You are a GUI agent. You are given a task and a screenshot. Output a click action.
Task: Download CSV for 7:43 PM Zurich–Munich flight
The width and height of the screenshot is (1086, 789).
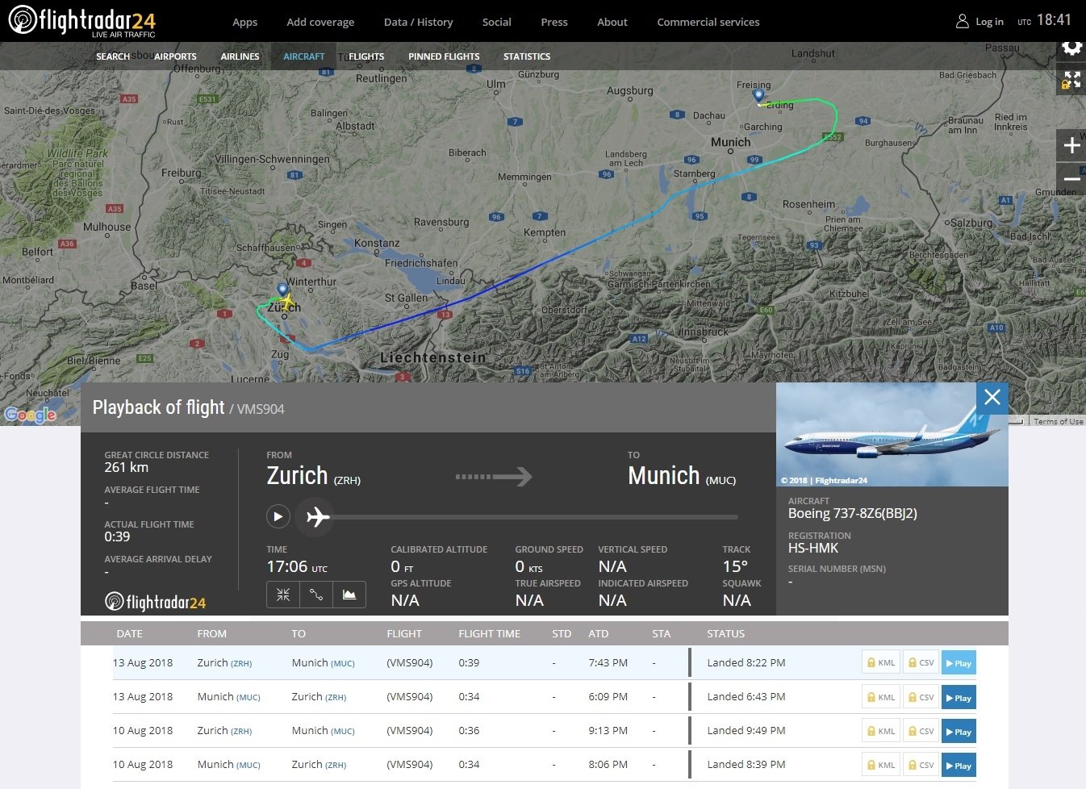click(921, 663)
